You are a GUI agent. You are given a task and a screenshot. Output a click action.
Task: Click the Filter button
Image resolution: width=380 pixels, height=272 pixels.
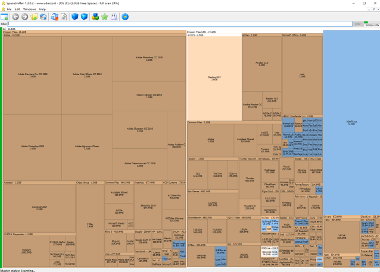pos(358,24)
